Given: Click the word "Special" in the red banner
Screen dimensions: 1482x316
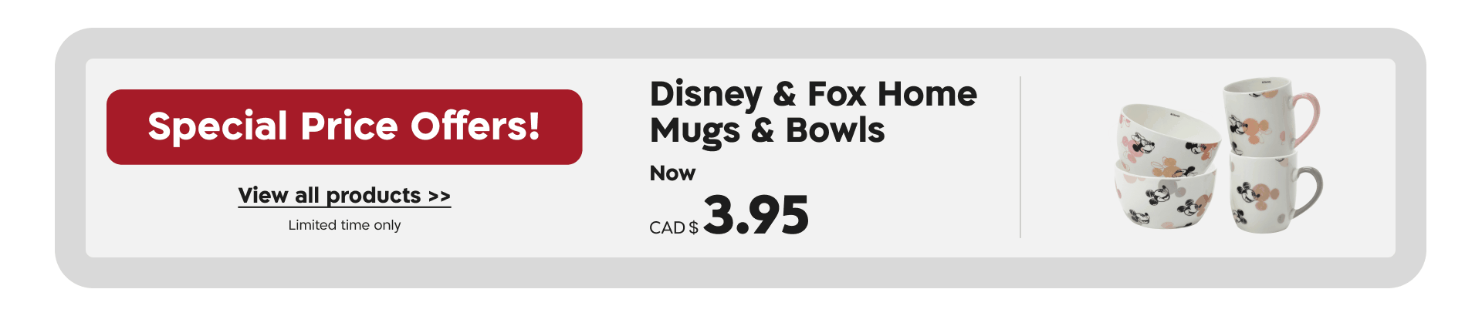Looking at the screenshot, I should [x=217, y=126].
